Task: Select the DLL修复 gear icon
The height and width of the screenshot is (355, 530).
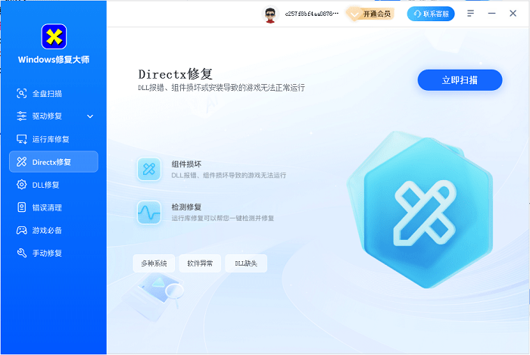Action: point(22,185)
